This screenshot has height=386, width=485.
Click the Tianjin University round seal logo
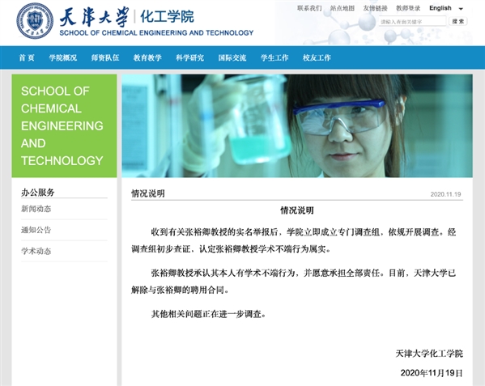35,21
